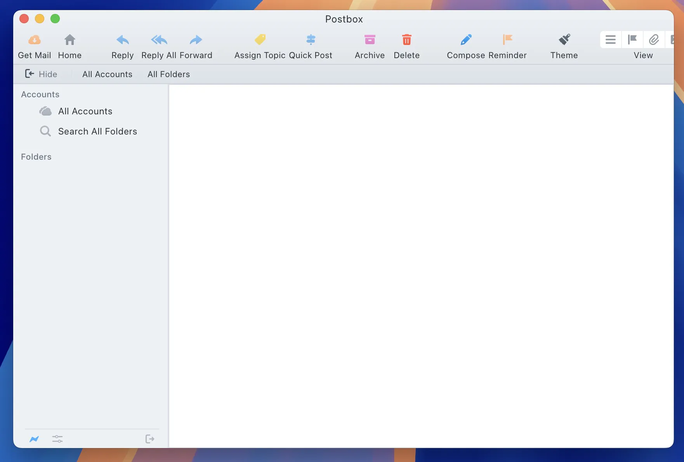Open Assign Topic tag icon
Image resolution: width=684 pixels, height=462 pixels.
click(260, 40)
